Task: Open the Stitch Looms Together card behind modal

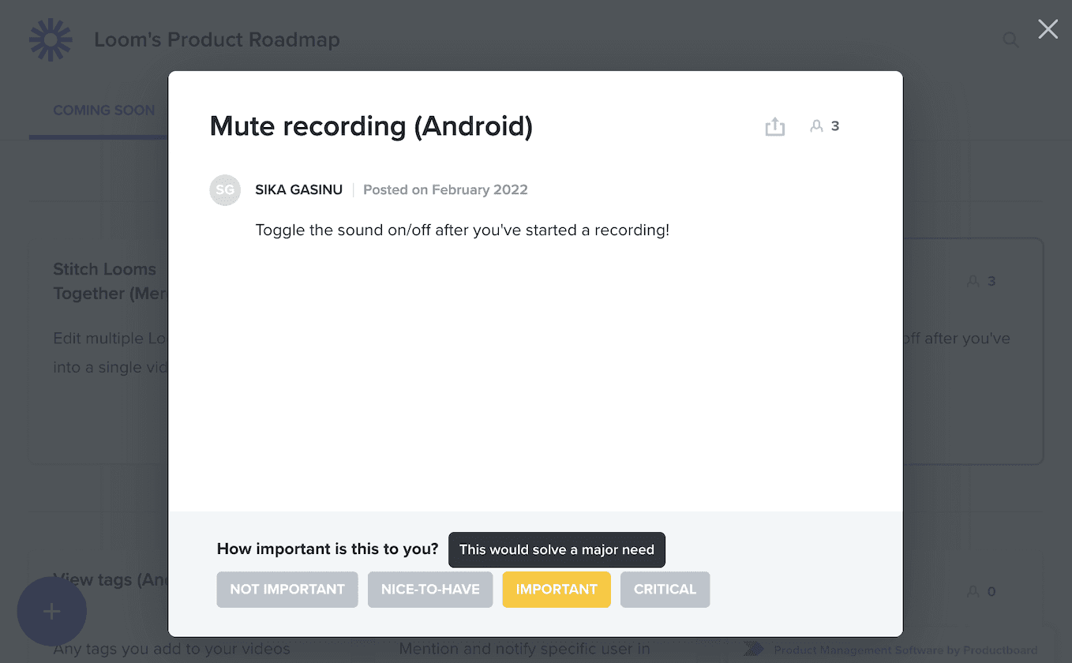Action: (98, 351)
